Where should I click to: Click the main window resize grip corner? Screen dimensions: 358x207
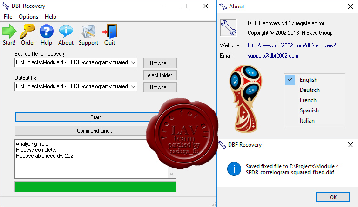point(214,204)
